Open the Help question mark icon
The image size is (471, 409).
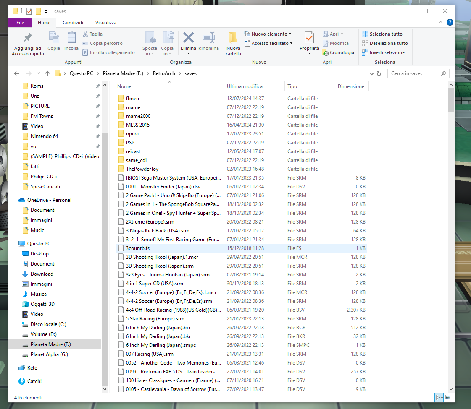(x=450, y=23)
